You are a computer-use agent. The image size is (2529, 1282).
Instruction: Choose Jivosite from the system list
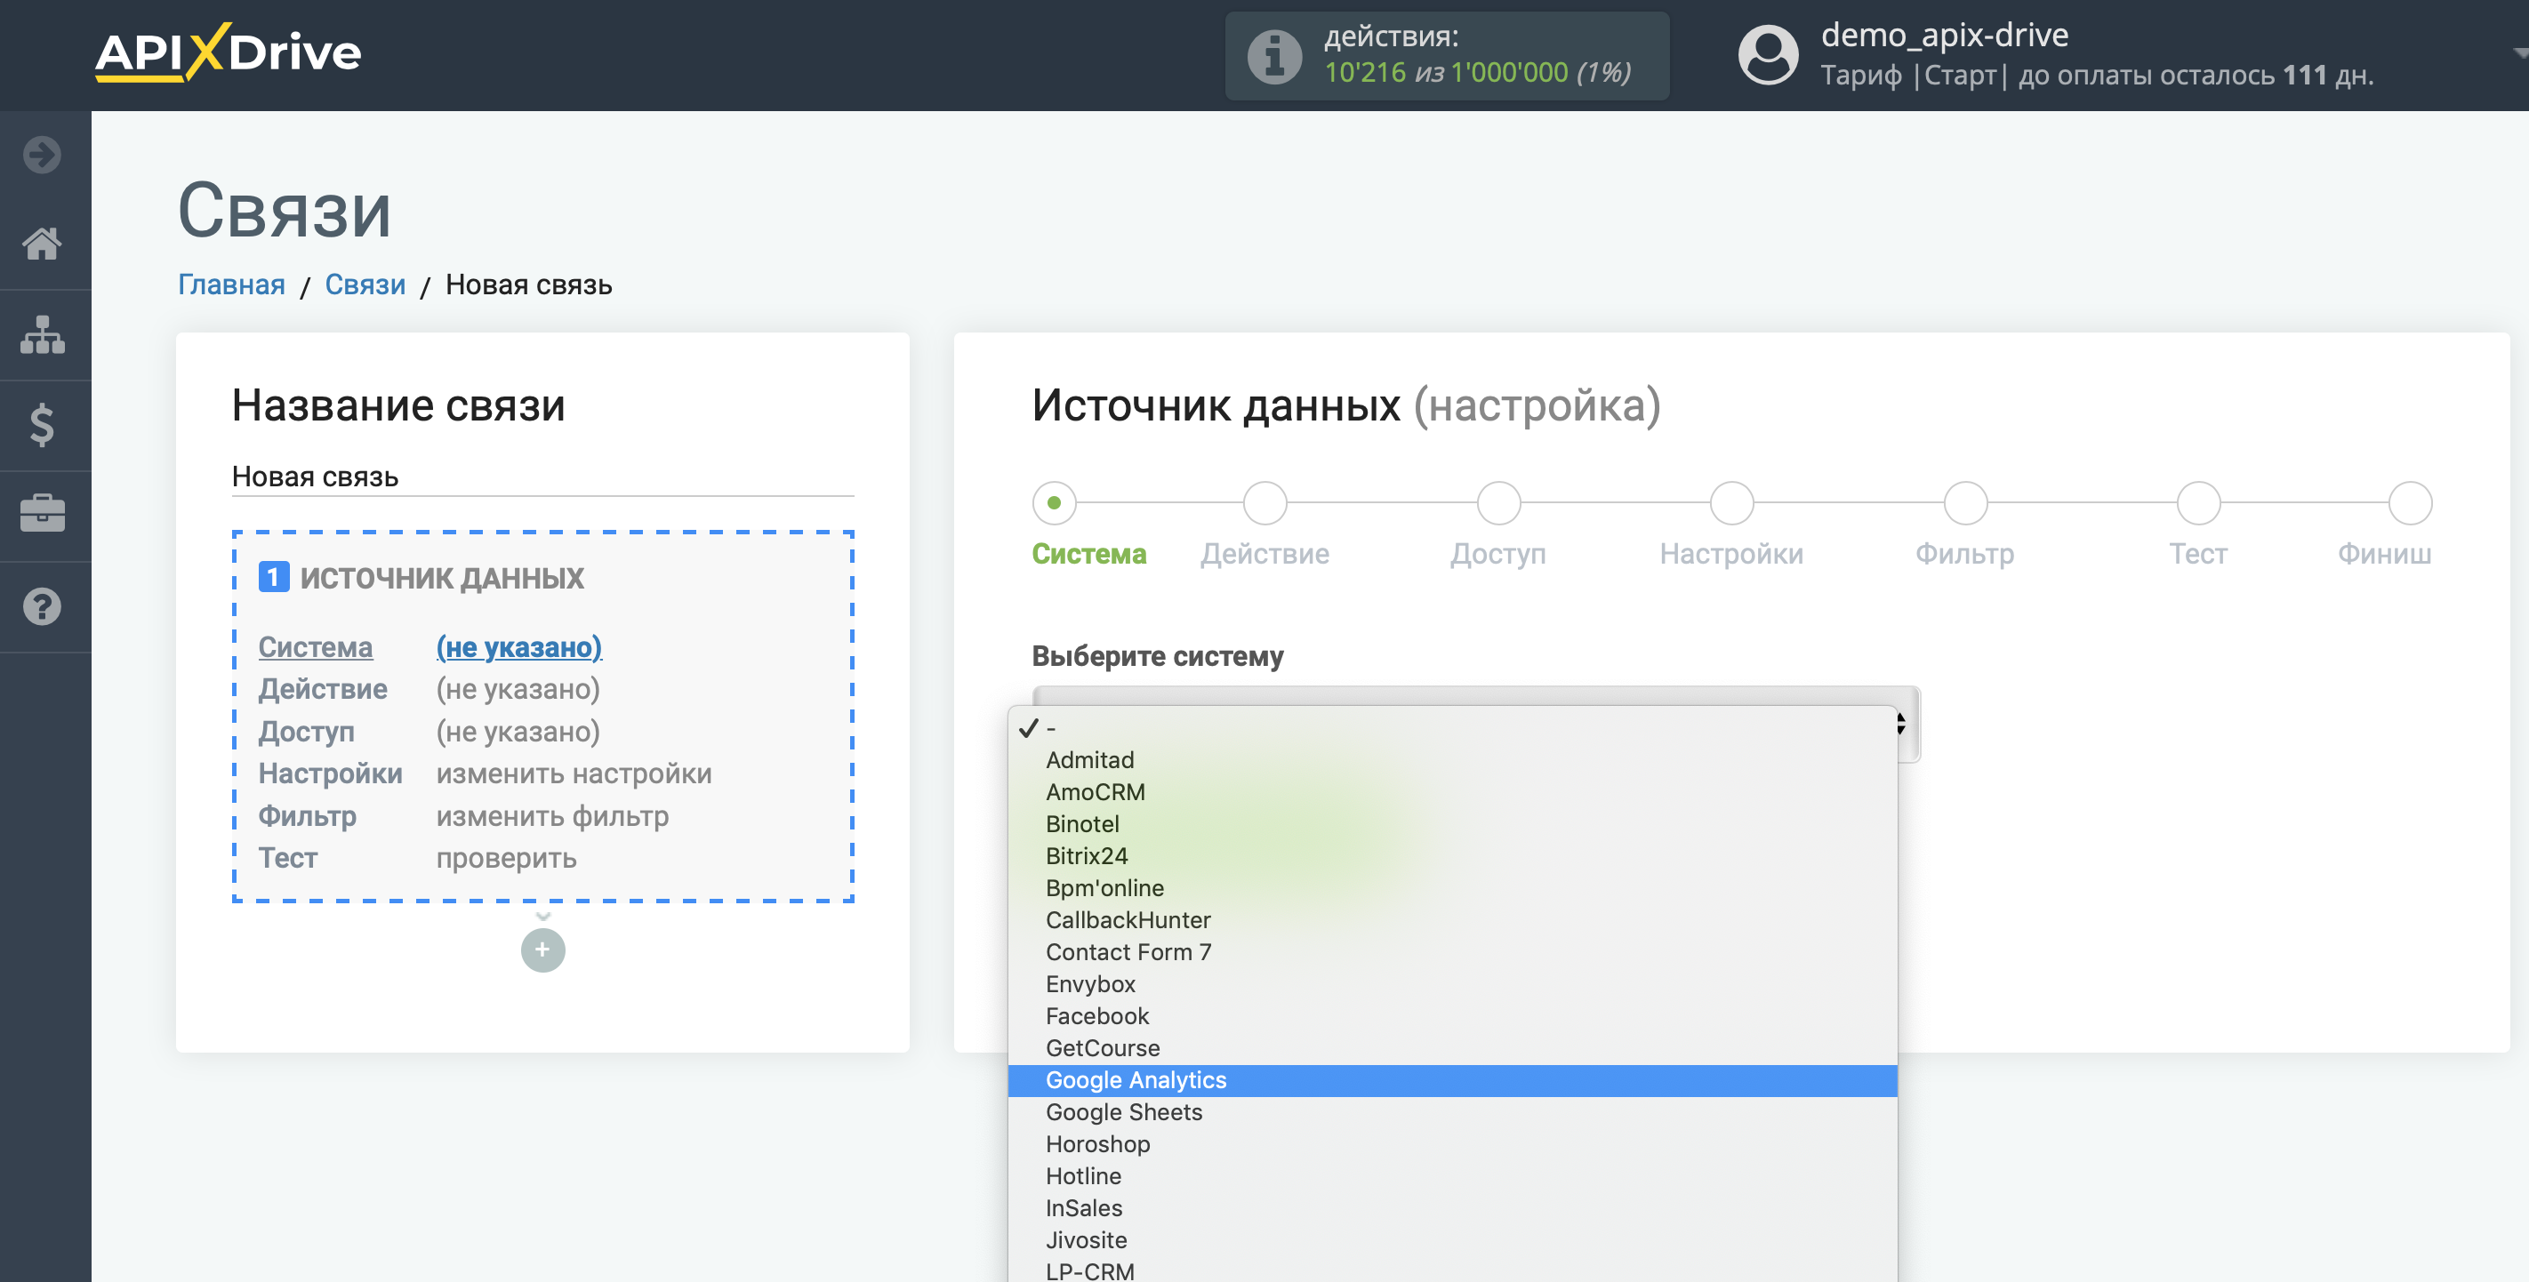tap(1452, 1241)
